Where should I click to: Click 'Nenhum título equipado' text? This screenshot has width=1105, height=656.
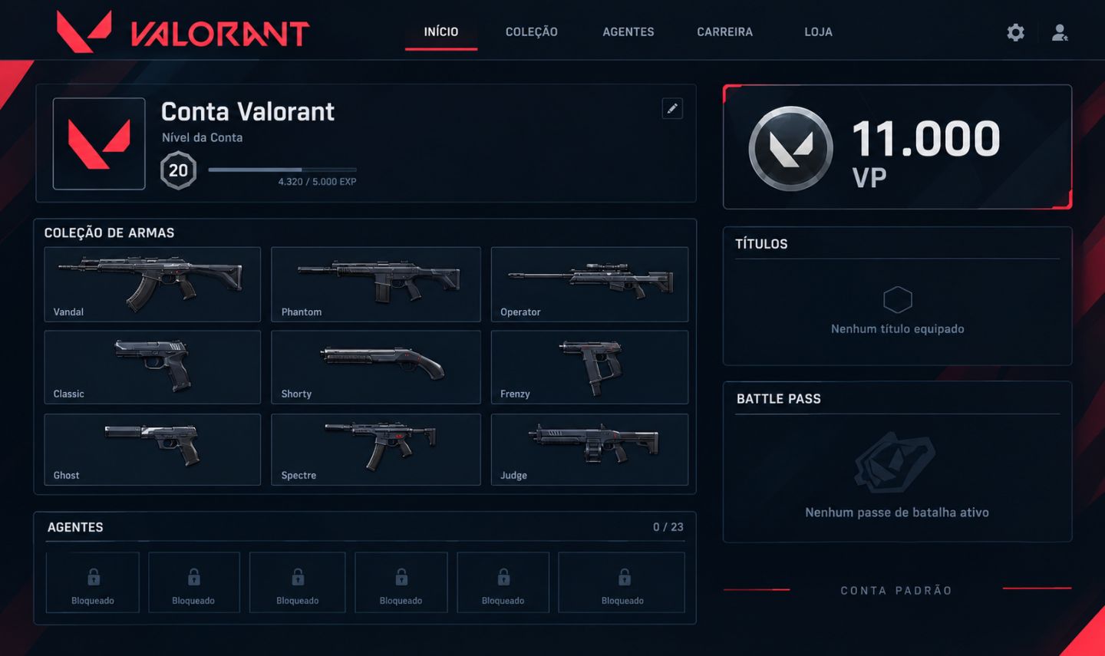(897, 328)
